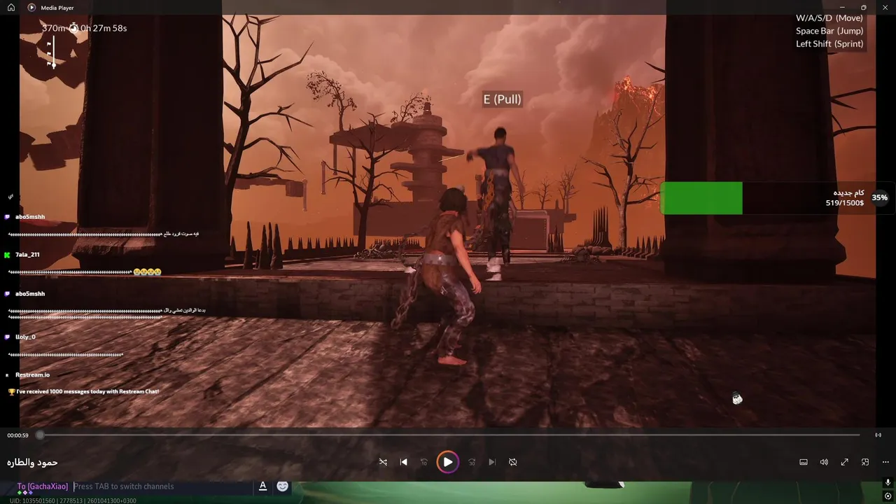Screen dimensions: 896x504
Task: Click the green donation progress bar
Action: click(x=701, y=198)
